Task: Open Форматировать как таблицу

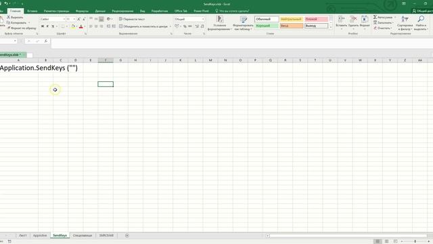Action: click(x=243, y=23)
